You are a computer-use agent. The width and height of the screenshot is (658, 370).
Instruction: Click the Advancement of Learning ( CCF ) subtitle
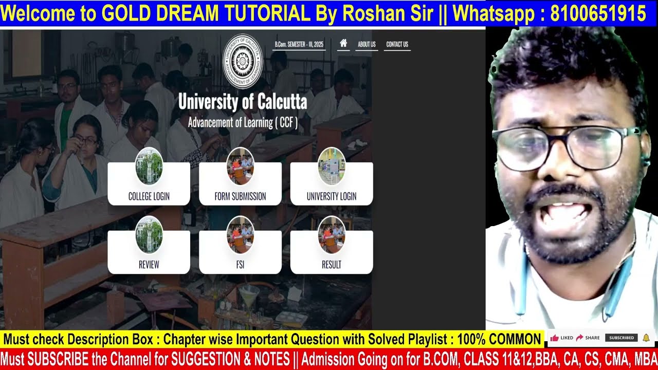[243, 123]
